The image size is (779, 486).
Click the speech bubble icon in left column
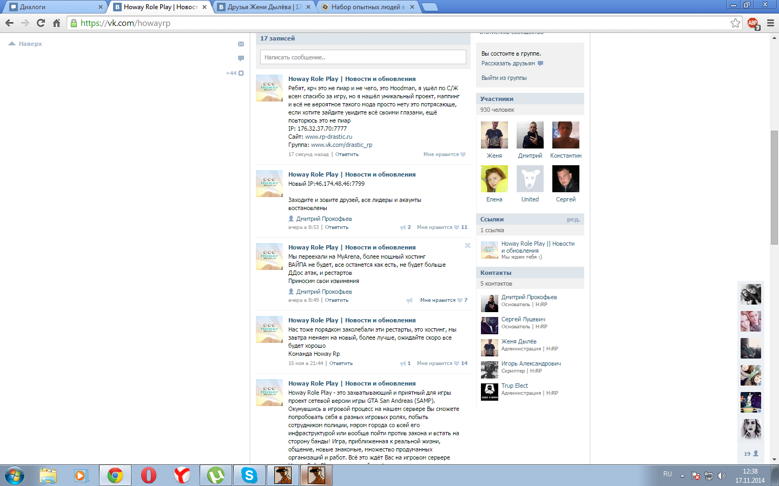click(241, 58)
